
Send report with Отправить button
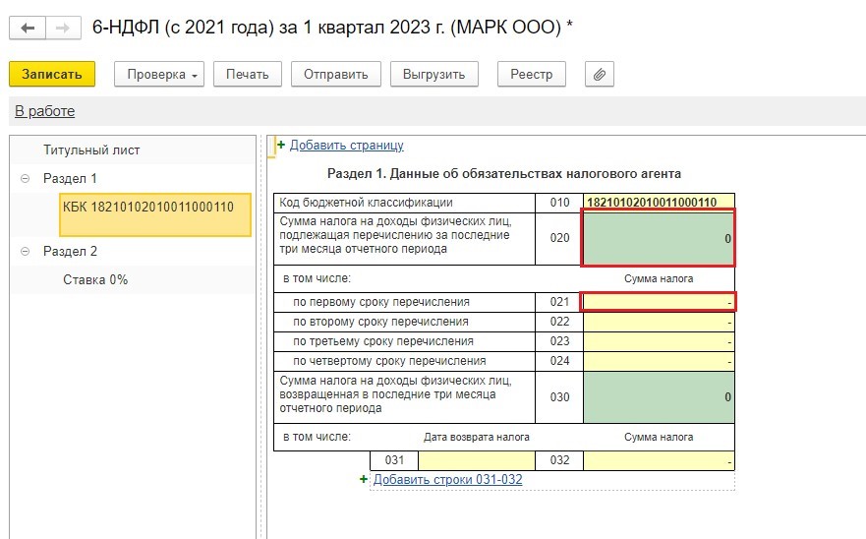[335, 74]
